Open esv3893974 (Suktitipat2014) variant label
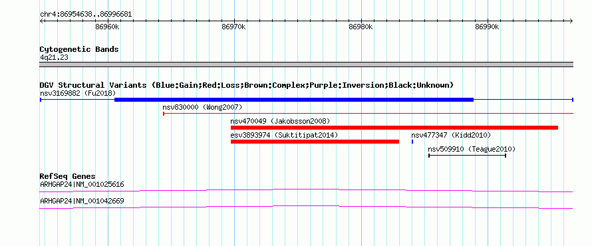The height and width of the screenshot is (246, 592). tap(284, 135)
